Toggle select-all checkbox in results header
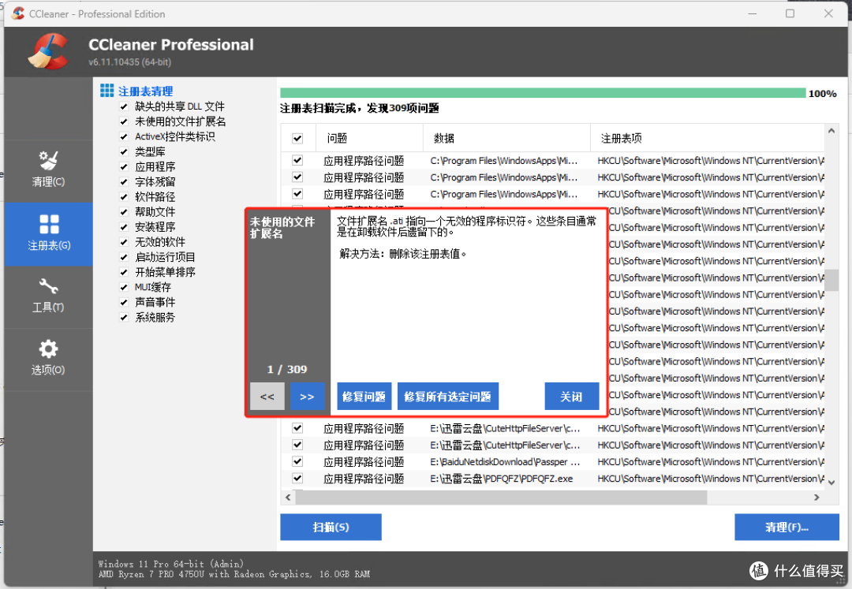The height and width of the screenshot is (589, 852). point(297,139)
